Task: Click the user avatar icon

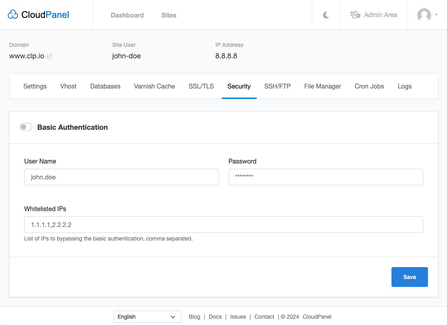Action: point(424,15)
